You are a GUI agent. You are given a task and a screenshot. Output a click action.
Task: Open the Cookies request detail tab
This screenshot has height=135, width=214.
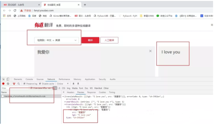click(x=102, y=92)
